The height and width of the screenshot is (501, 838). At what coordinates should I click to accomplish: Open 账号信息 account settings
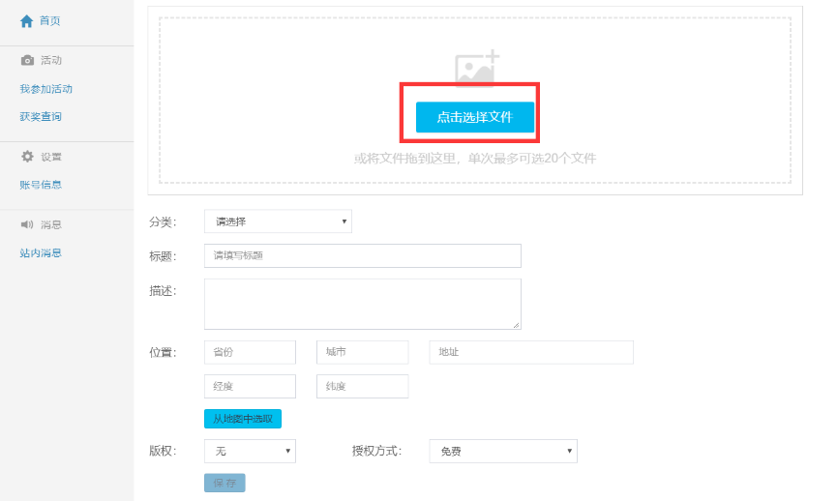pos(41,185)
